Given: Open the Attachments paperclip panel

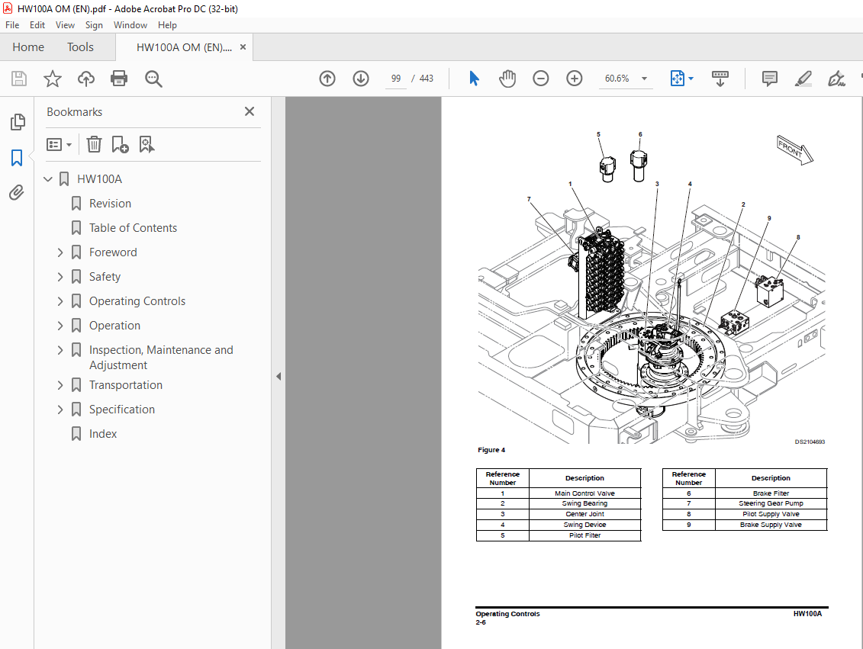Looking at the screenshot, I should [17, 193].
